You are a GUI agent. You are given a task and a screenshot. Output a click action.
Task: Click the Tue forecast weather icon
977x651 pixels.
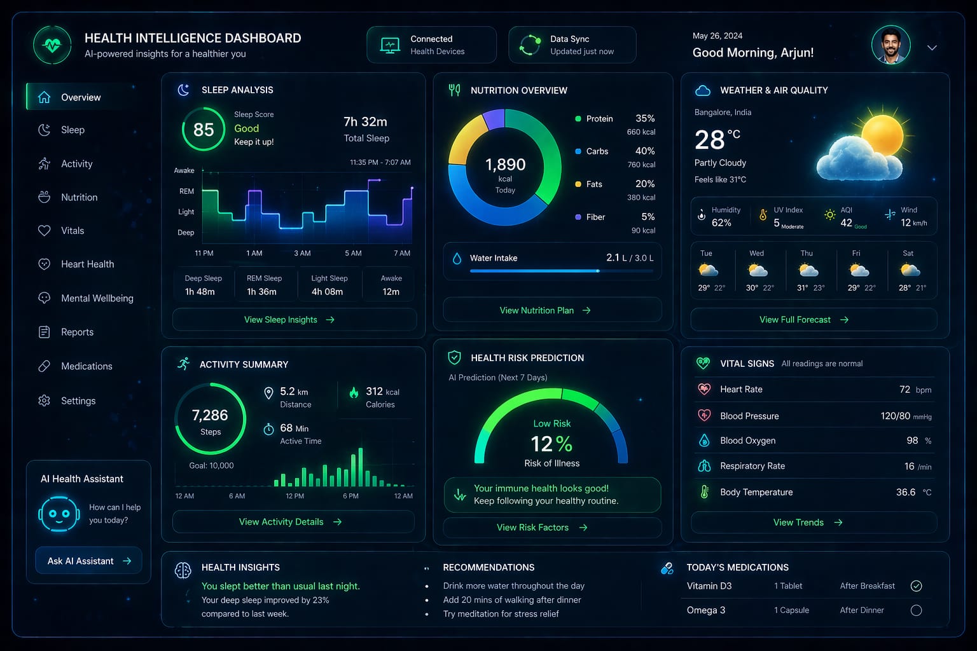coord(708,270)
